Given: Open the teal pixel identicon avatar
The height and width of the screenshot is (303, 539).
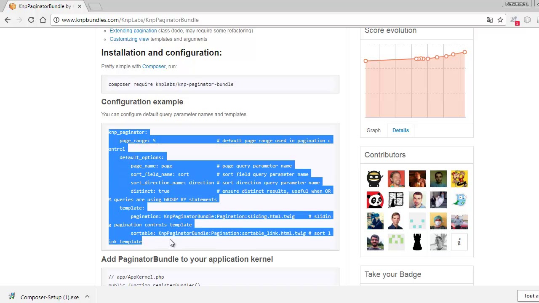Looking at the screenshot, I should [417, 221].
